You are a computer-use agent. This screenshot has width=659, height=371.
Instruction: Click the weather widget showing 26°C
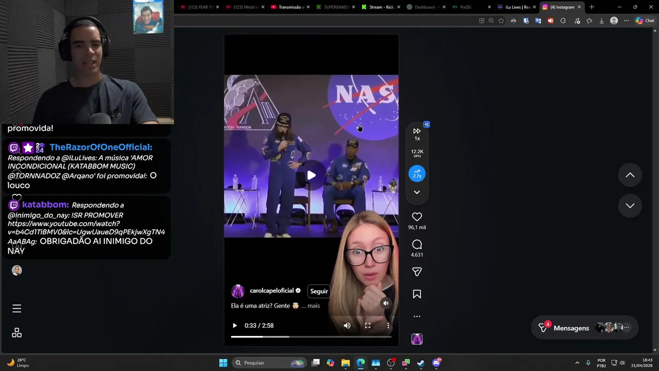click(x=18, y=363)
